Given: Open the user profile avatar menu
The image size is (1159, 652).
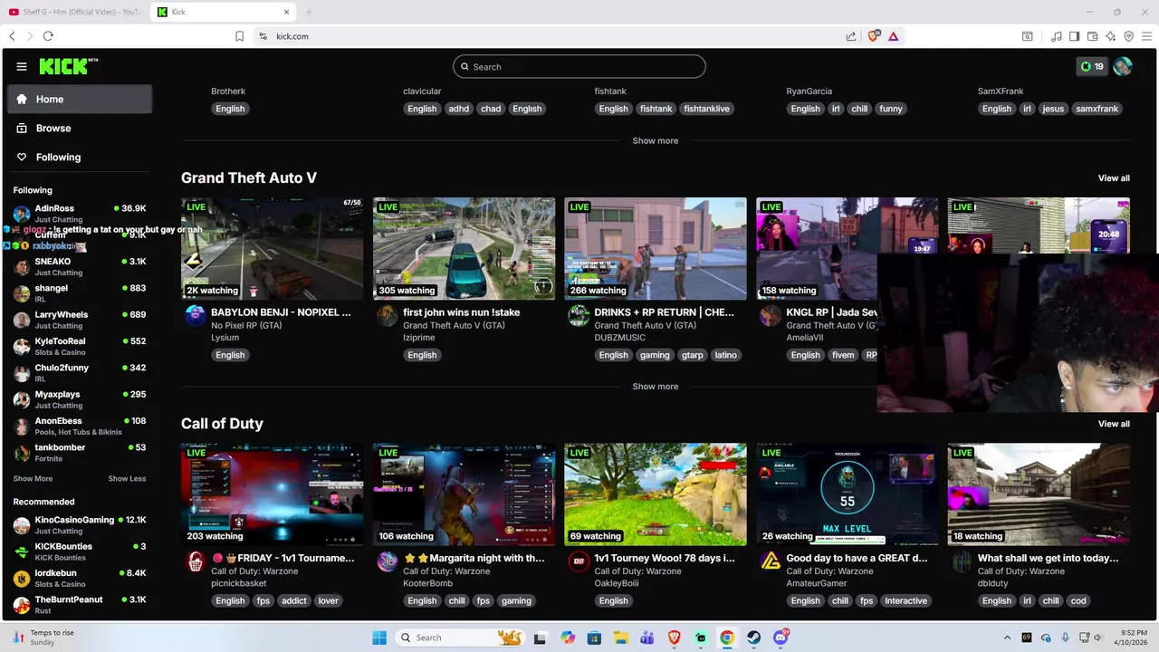Looking at the screenshot, I should click(x=1123, y=66).
